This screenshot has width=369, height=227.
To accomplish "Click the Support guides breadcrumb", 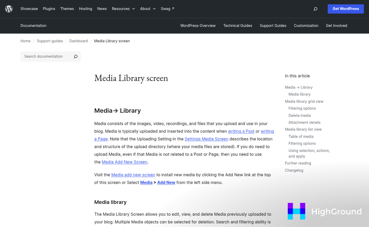I will (x=50, y=41).
